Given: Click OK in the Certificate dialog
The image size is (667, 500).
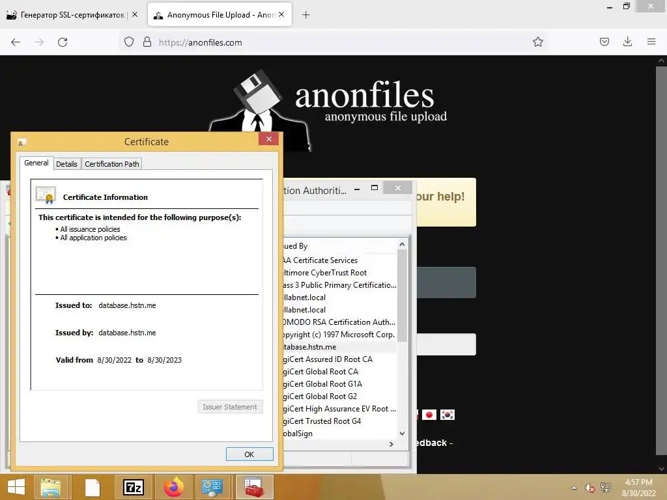Looking at the screenshot, I should [x=249, y=454].
